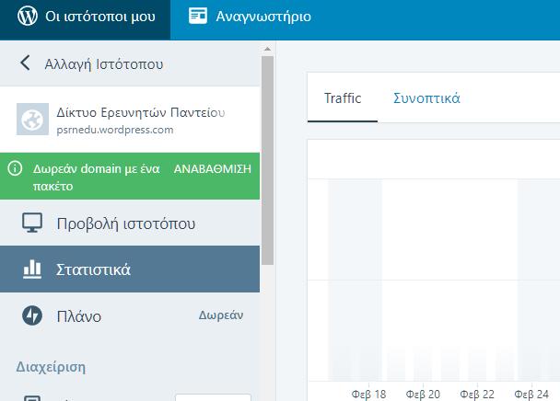
Task: Click the sidebar vertical scrollbar thumb
Action: (267, 160)
